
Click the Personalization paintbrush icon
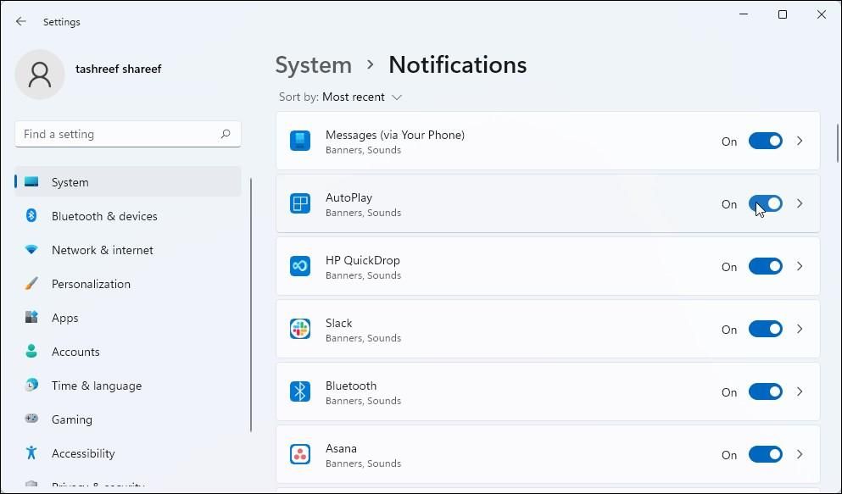31,283
